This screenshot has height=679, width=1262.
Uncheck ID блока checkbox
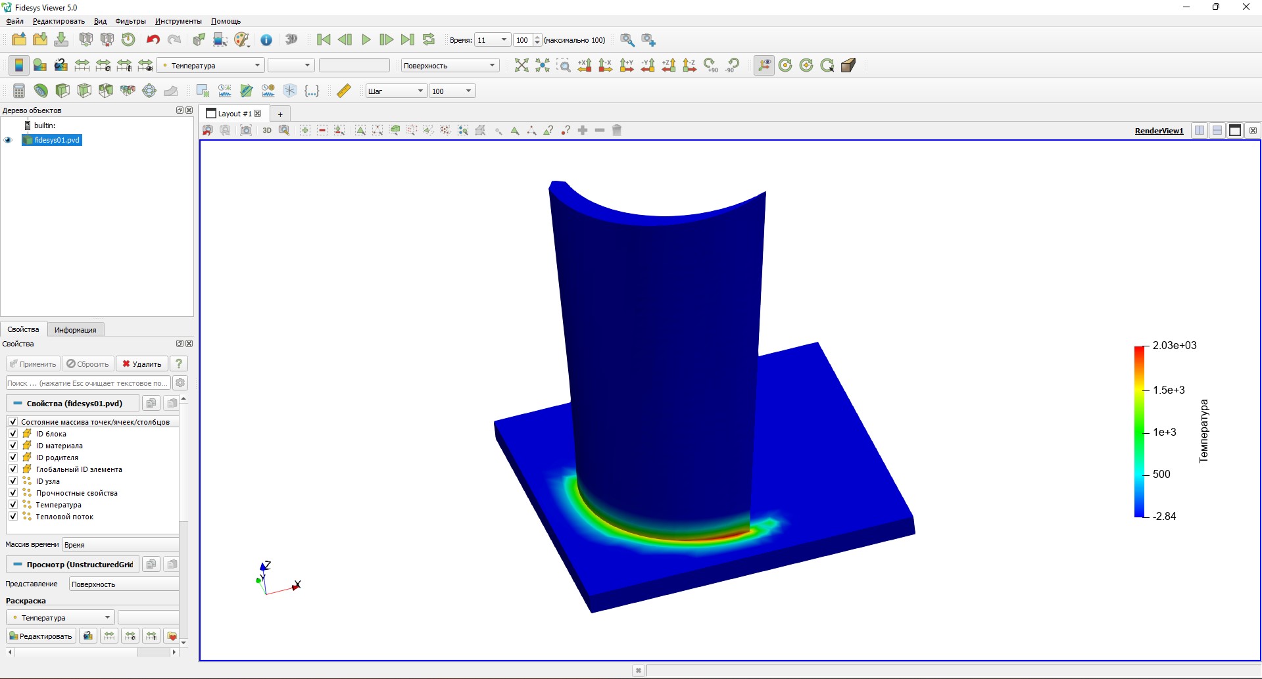pos(13,433)
